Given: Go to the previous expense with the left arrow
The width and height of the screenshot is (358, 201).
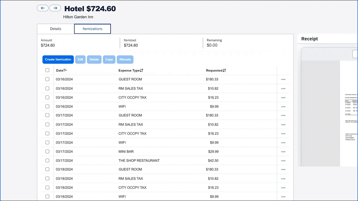Looking at the screenshot, I should click(x=43, y=8).
